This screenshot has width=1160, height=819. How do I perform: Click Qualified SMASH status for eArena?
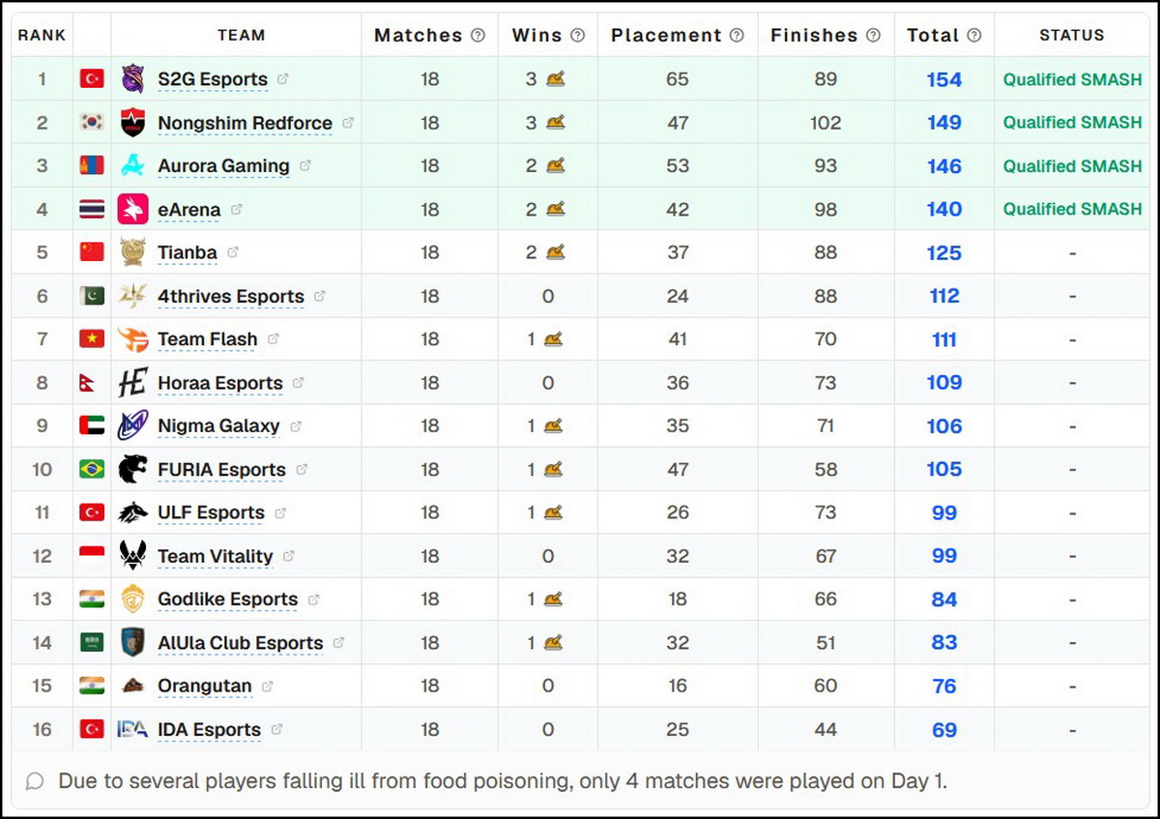pos(1072,209)
